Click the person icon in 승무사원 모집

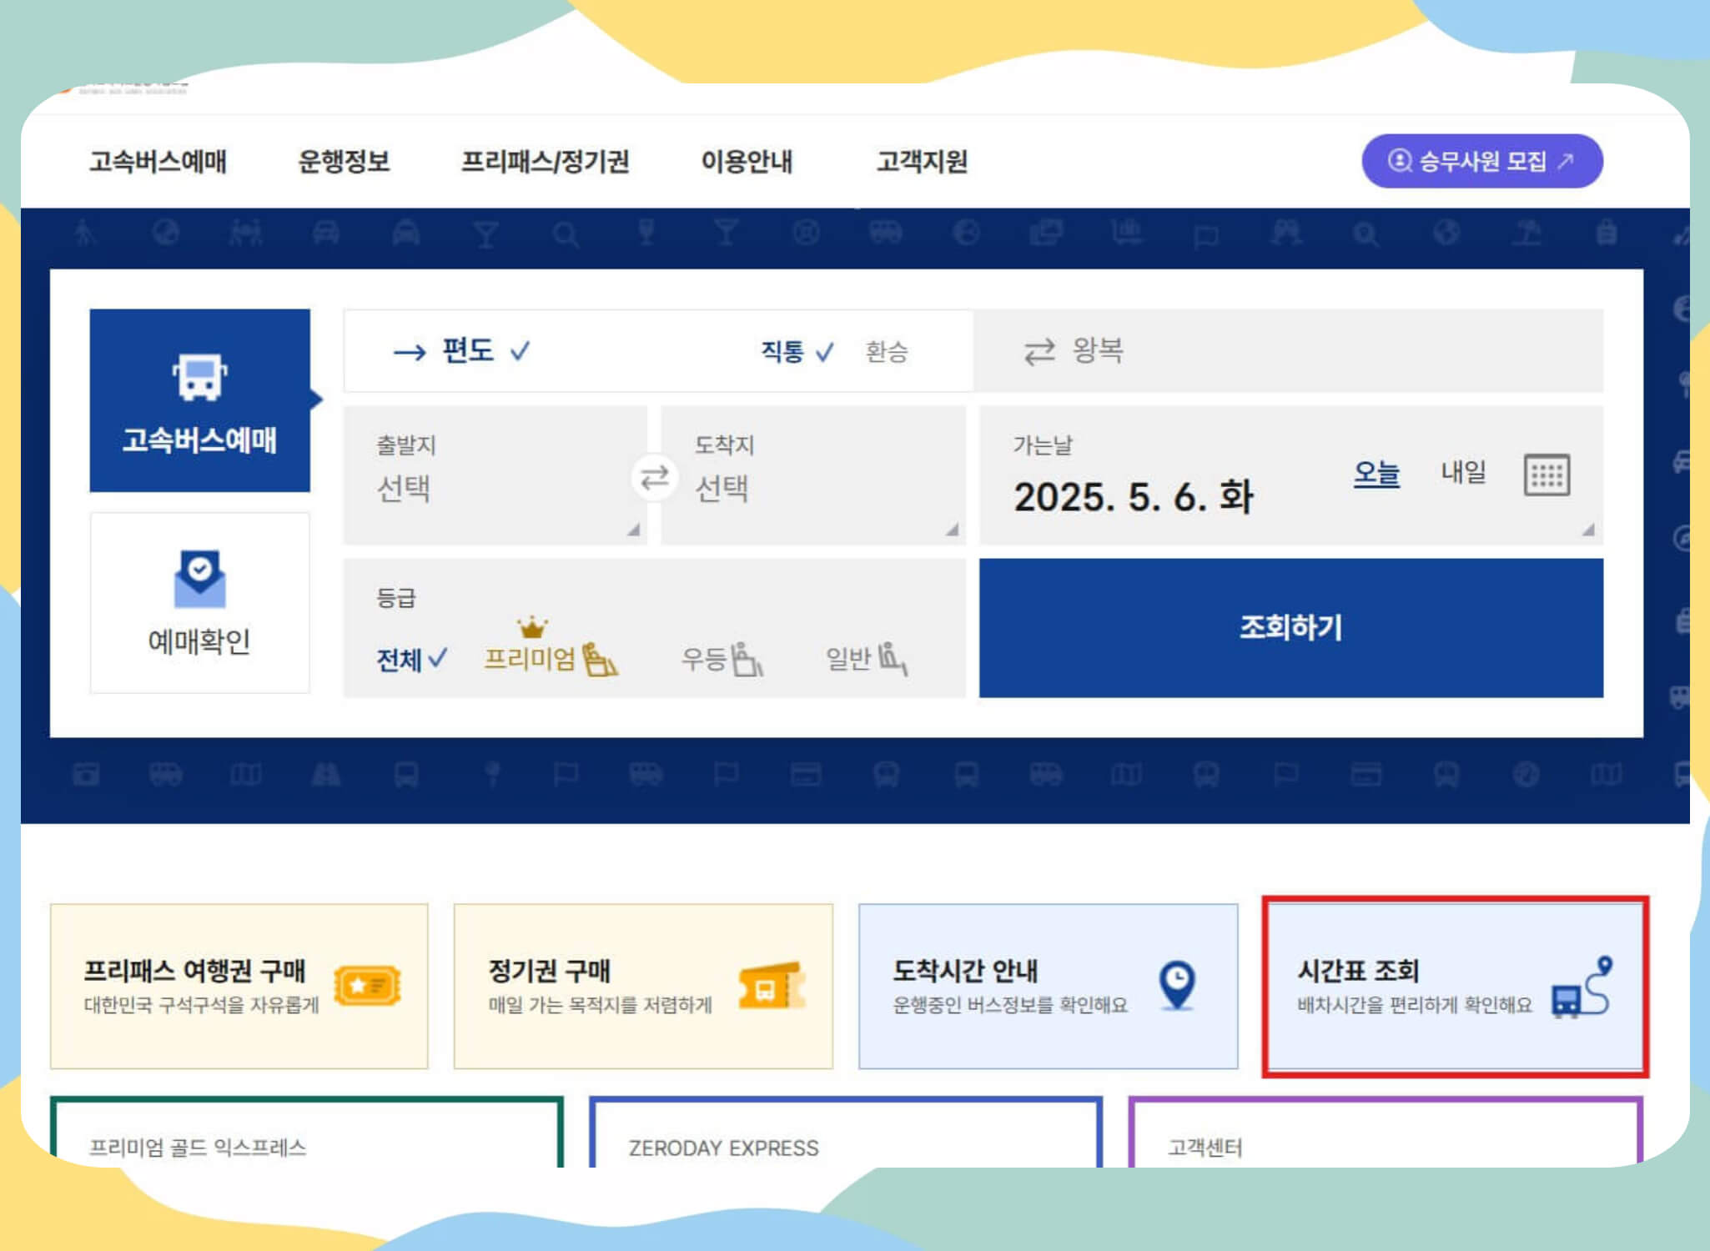(1400, 160)
